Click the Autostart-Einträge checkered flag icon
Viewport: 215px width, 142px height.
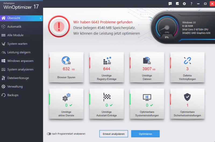(x=107, y=97)
